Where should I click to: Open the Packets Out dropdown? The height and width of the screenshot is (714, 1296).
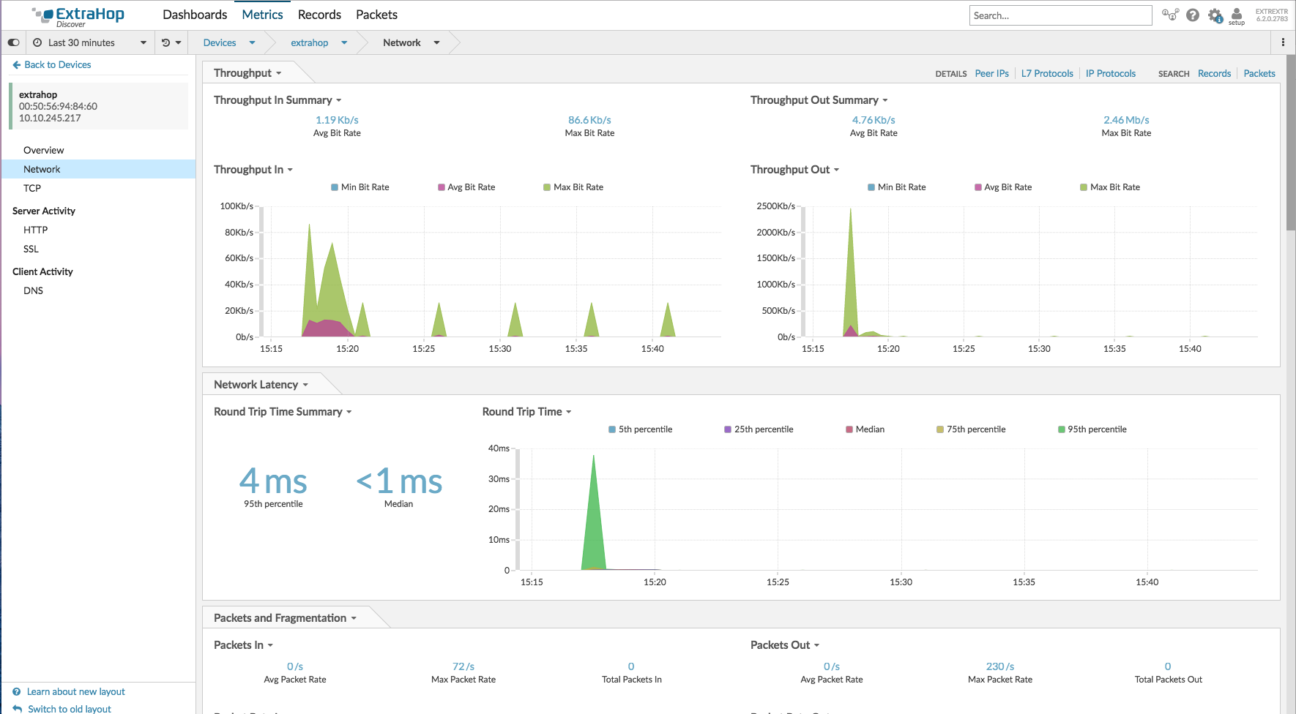pos(784,645)
